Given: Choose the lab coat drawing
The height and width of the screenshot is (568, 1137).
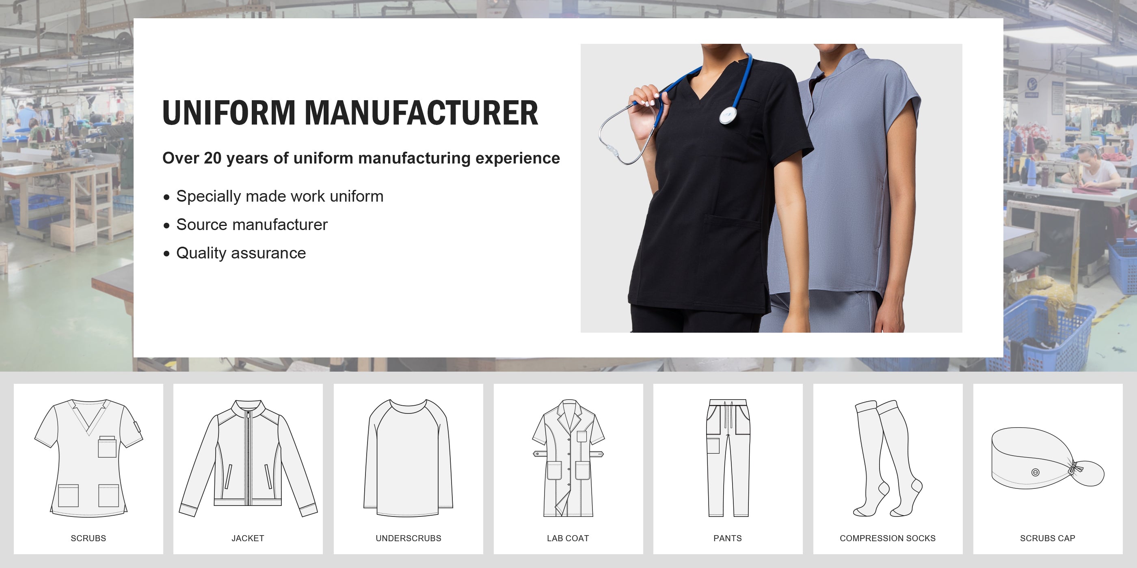Looking at the screenshot, I should tap(568, 458).
